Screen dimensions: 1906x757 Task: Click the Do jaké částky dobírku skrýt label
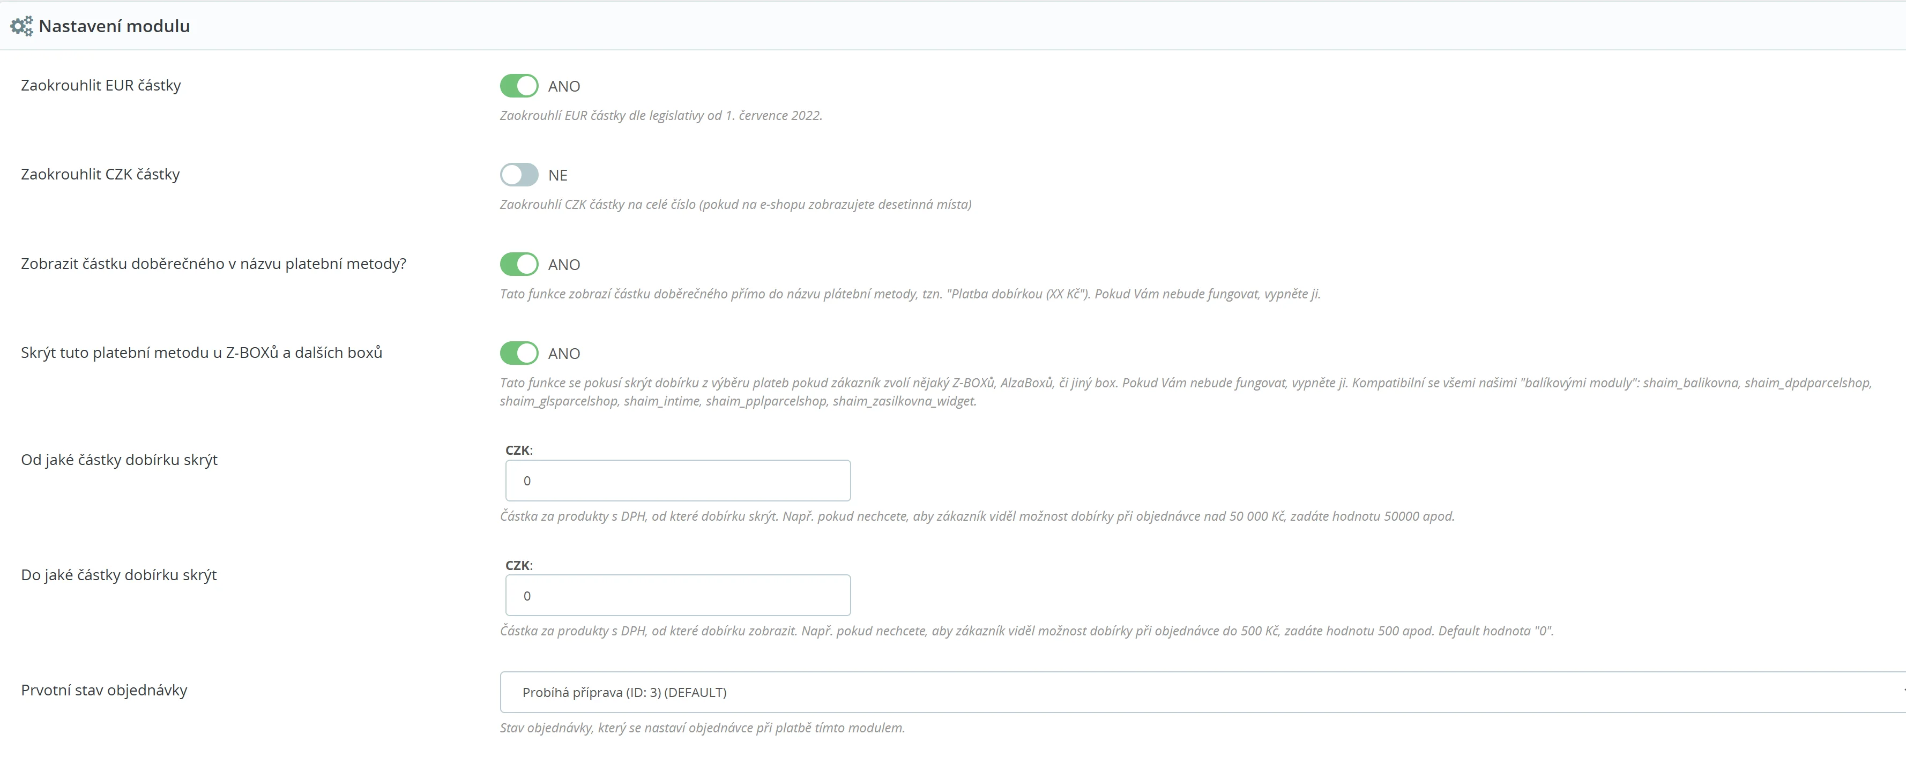tap(118, 575)
